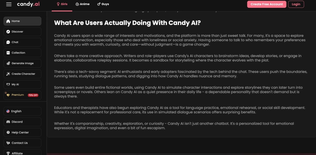
Task: Click the Collection picture icon
Action: (x=8, y=53)
